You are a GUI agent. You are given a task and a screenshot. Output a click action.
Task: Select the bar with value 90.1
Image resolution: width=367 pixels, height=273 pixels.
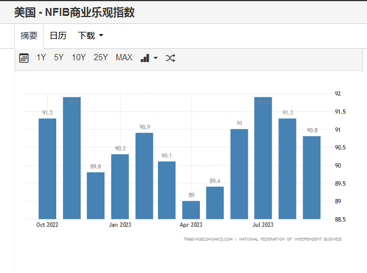coord(166,190)
